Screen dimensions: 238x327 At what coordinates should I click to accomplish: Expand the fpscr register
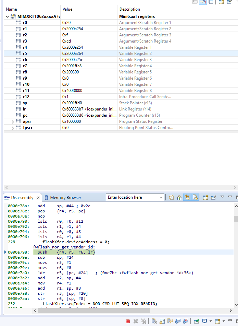(x=13, y=128)
